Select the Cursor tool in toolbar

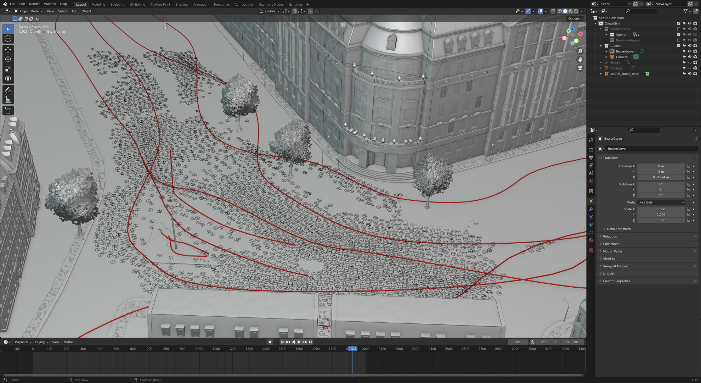[8, 39]
